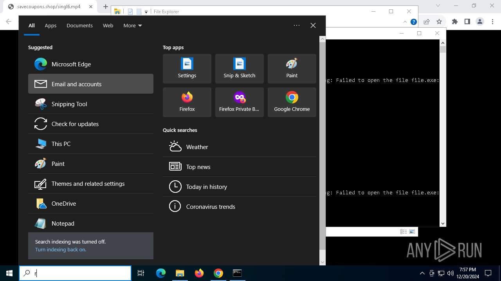Launch Firefox tile in Top apps
Viewport: 501px width, 281px height.
(x=187, y=102)
